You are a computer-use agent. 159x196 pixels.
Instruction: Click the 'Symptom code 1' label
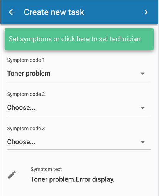26,60
